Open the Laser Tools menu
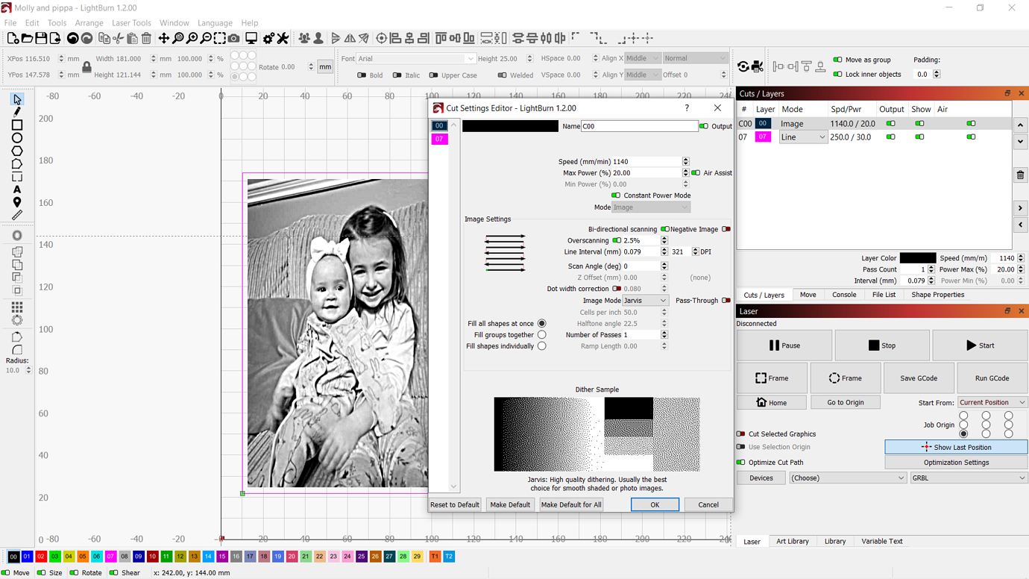 [x=131, y=23]
